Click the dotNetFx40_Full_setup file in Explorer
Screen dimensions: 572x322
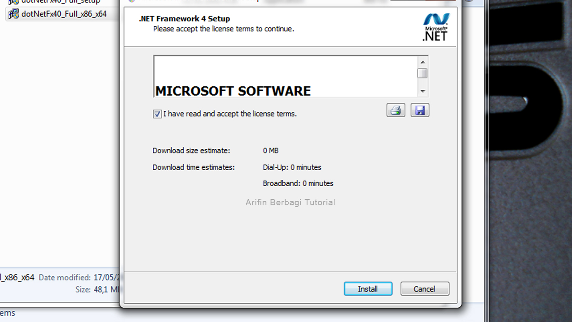click(x=61, y=2)
